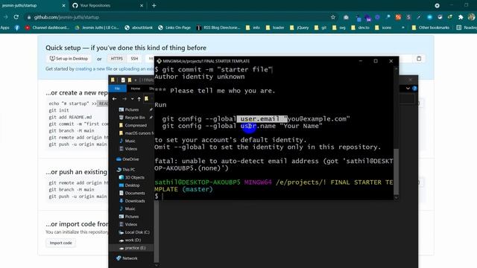This screenshot has height=268, width=477.
Task: Click the Import code button
Action: [61, 243]
